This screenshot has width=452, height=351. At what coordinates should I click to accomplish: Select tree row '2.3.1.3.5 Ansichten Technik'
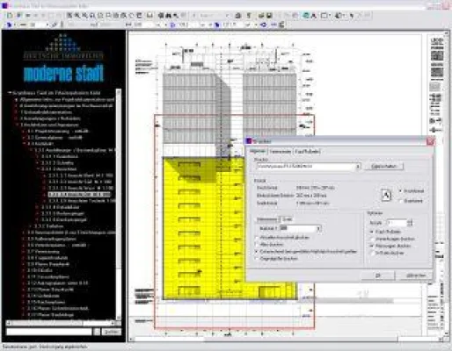coord(82,201)
